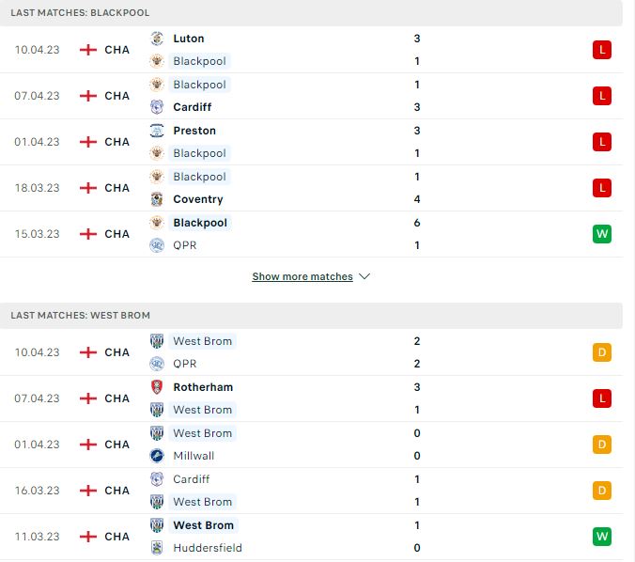Click the chevron arrow next to Show more matches
Screen dimensions: 635x562
click(364, 276)
